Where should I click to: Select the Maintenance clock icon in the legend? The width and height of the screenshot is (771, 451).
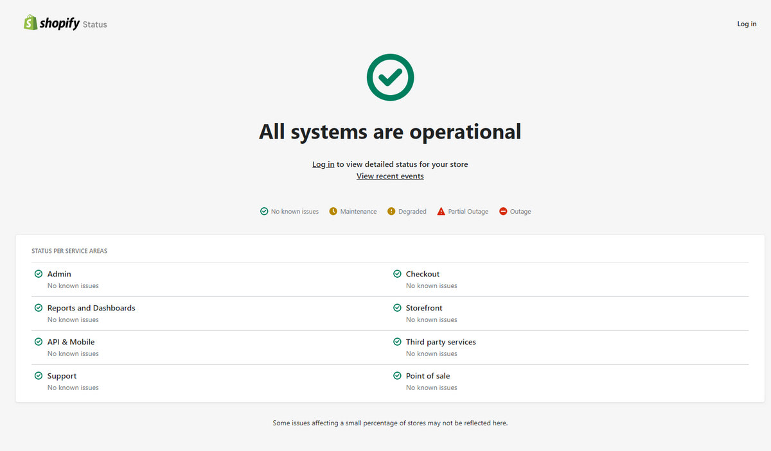pyautogui.click(x=332, y=211)
